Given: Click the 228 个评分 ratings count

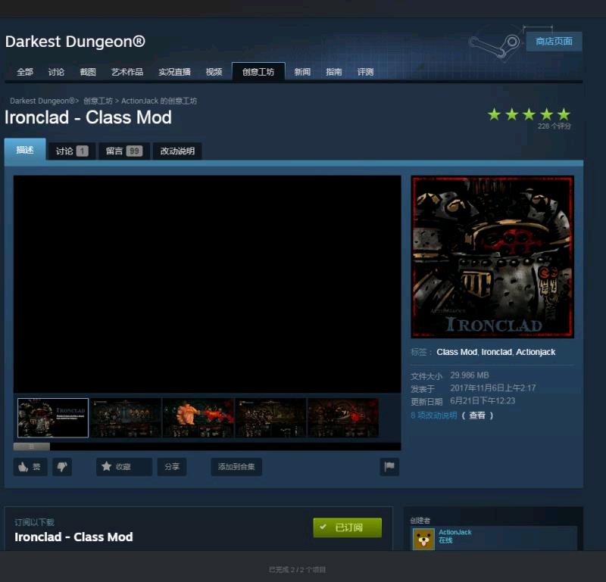Looking at the screenshot, I should pos(554,126).
